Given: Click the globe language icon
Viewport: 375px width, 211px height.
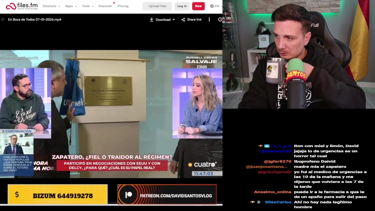Looking at the screenshot, I should (x=212, y=6).
